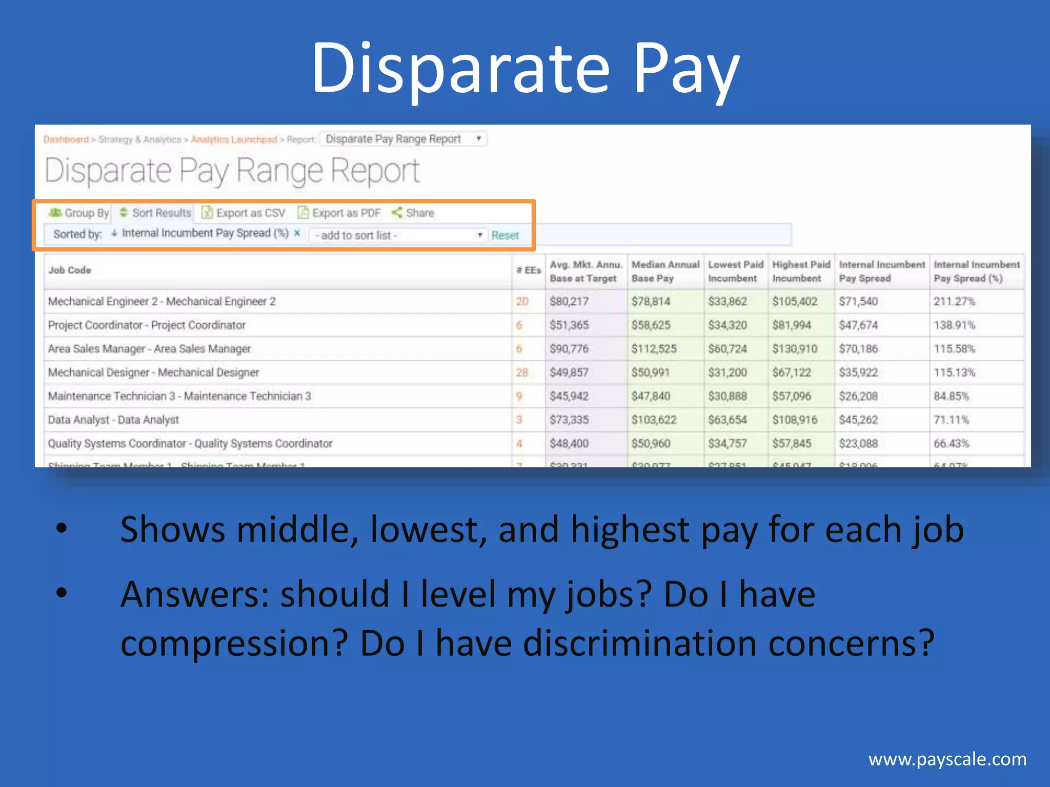Click the Export as PDF label
The height and width of the screenshot is (787, 1050).
[x=347, y=213]
